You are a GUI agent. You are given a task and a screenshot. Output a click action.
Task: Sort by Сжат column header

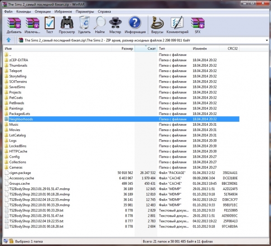pos(146,49)
